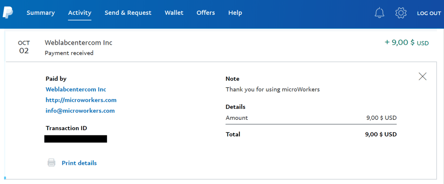Open the Offers page

coord(206,13)
